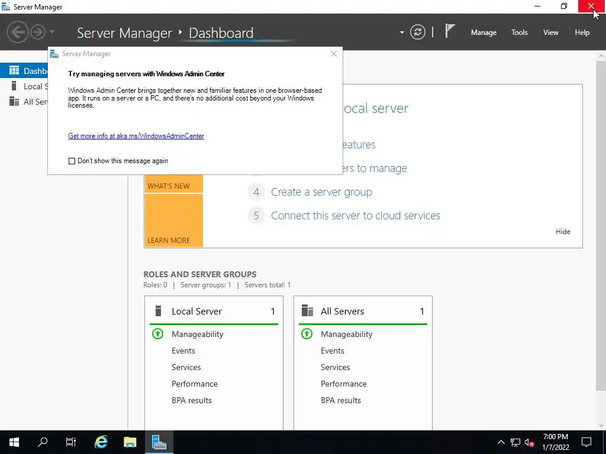Viewport: 606px width, 454px height.
Task: Refresh the Server Manager dashboard
Action: pos(418,32)
